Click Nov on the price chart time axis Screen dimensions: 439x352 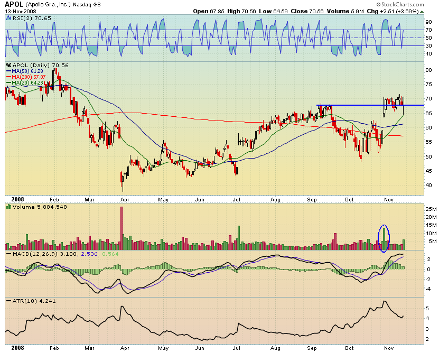click(x=389, y=200)
